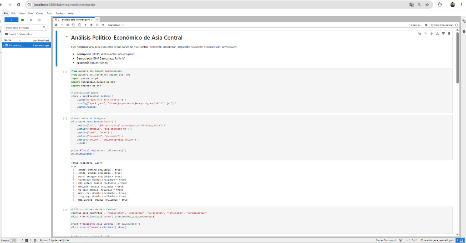This screenshot has width=466, height=243.
Task: Select the 01_analisis file in file browser
Action: click(x=26, y=45)
